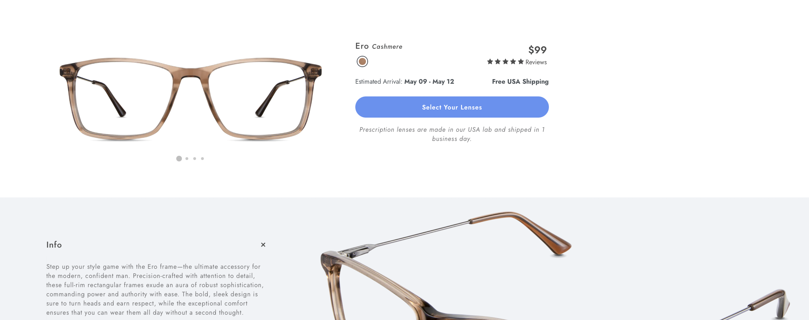Click the Select Your Lenses button
Image resolution: width=809 pixels, height=320 pixels.
452,107
